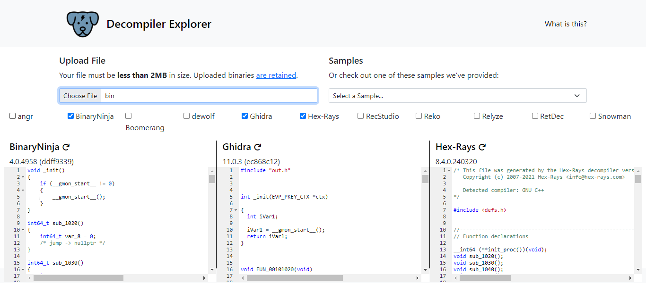The image size is (646, 283).
Task: Click 'void FUN_00101020(void)' in Ghidra
Action: [277, 269]
